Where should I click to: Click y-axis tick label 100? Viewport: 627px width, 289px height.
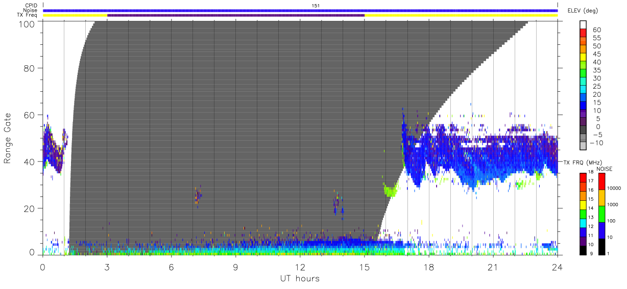[x=28, y=23]
